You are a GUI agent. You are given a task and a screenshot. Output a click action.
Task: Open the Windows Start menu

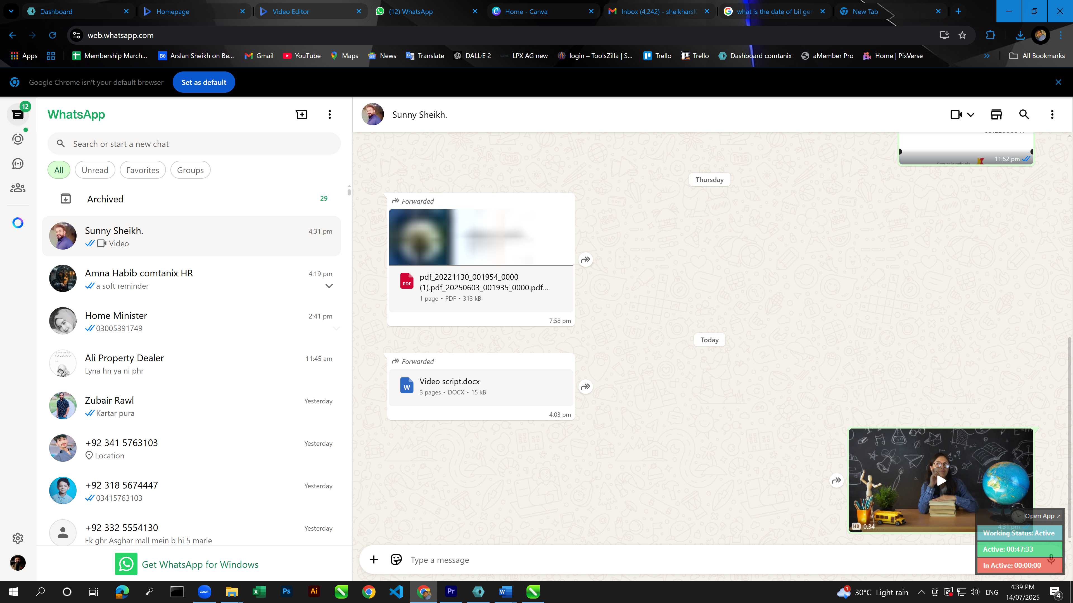click(13, 592)
